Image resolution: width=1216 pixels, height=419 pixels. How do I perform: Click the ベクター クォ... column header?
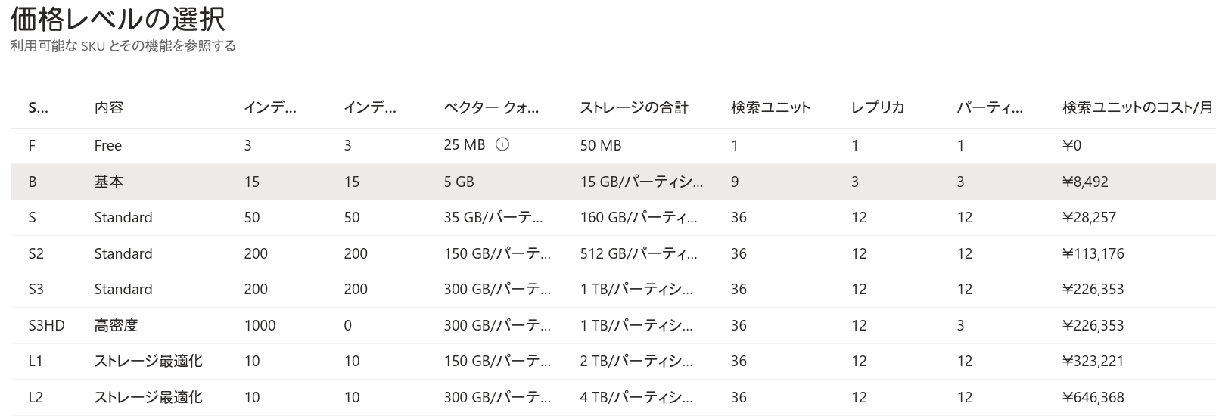pos(492,107)
